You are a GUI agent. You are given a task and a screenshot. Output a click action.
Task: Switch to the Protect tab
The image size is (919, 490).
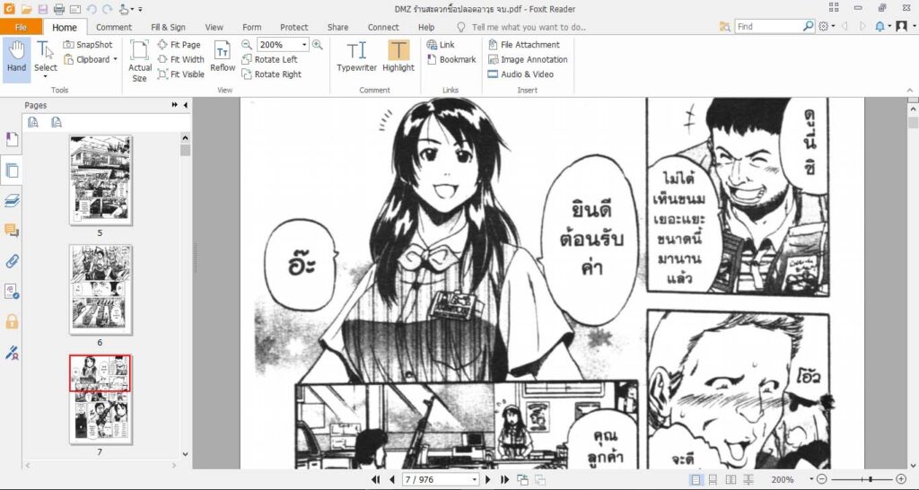[x=294, y=27]
